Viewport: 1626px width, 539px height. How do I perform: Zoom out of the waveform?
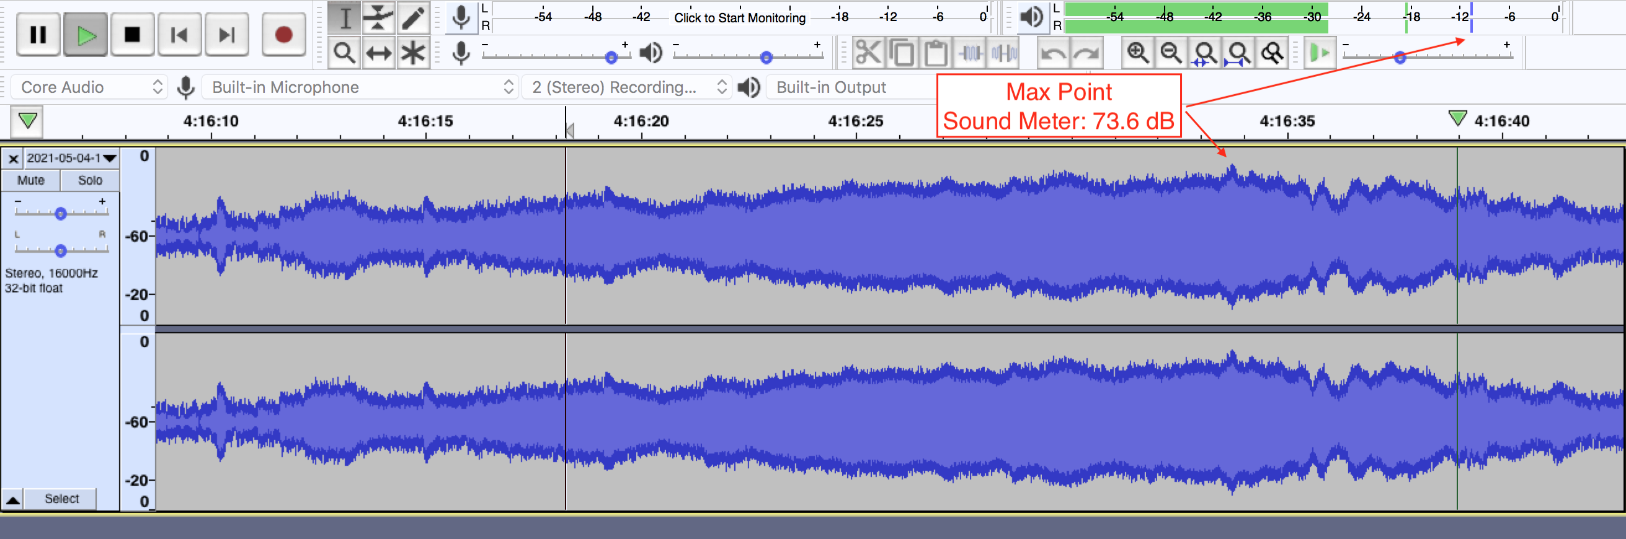point(1171,52)
